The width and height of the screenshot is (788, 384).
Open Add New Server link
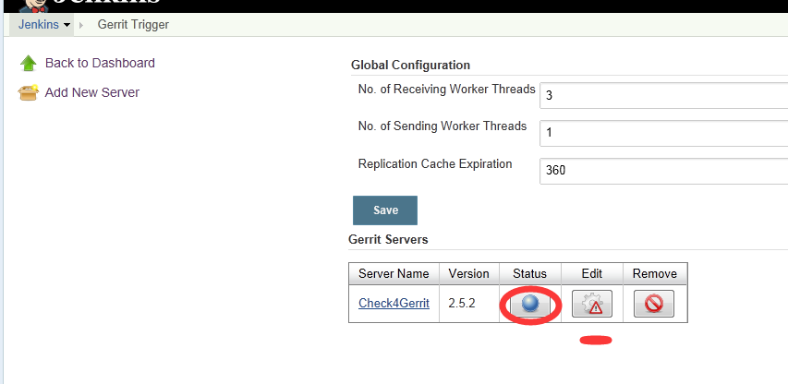(x=92, y=92)
